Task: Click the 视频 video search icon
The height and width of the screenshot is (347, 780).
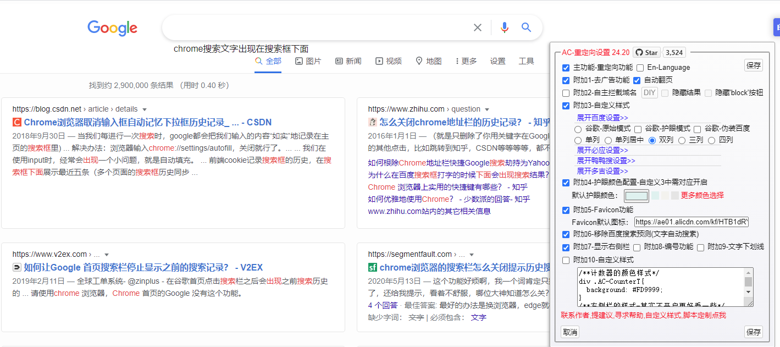Action: tap(379, 61)
